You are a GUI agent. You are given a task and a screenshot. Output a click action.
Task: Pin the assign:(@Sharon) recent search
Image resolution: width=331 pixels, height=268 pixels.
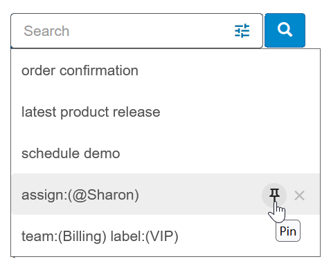(x=274, y=195)
